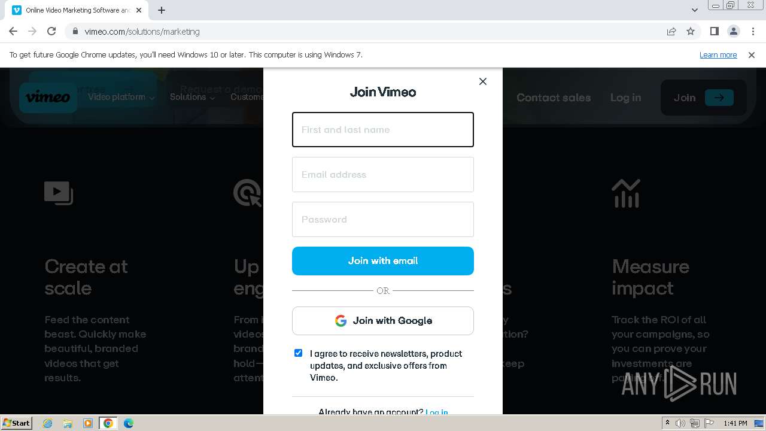Click the Measure impact chart icon

click(x=626, y=193)
